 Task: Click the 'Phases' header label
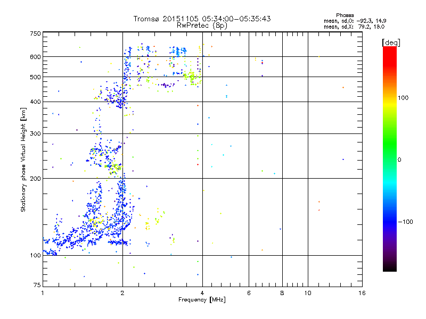click(x=345, y=15)
